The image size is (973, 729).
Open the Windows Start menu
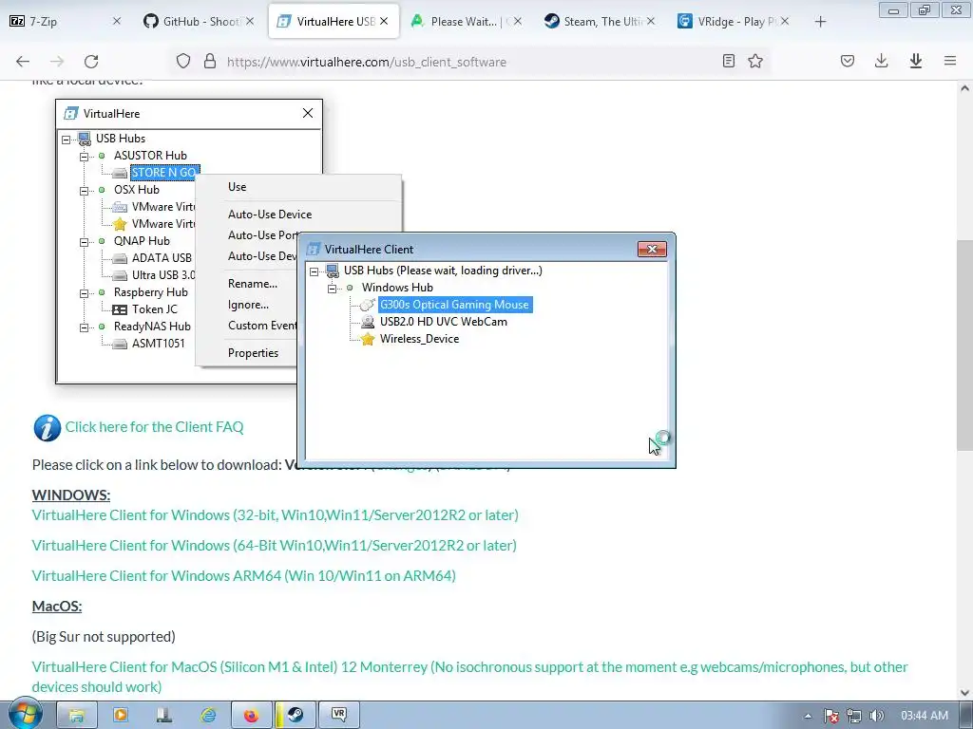(x=25, y=714)
